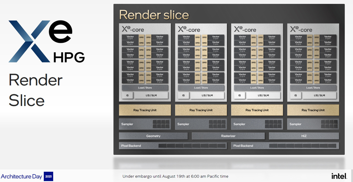The height and width of the screenshot is (182, 353).
Task: Click the large "Render Slice" heading under HPG
Action: coord(36,90)
